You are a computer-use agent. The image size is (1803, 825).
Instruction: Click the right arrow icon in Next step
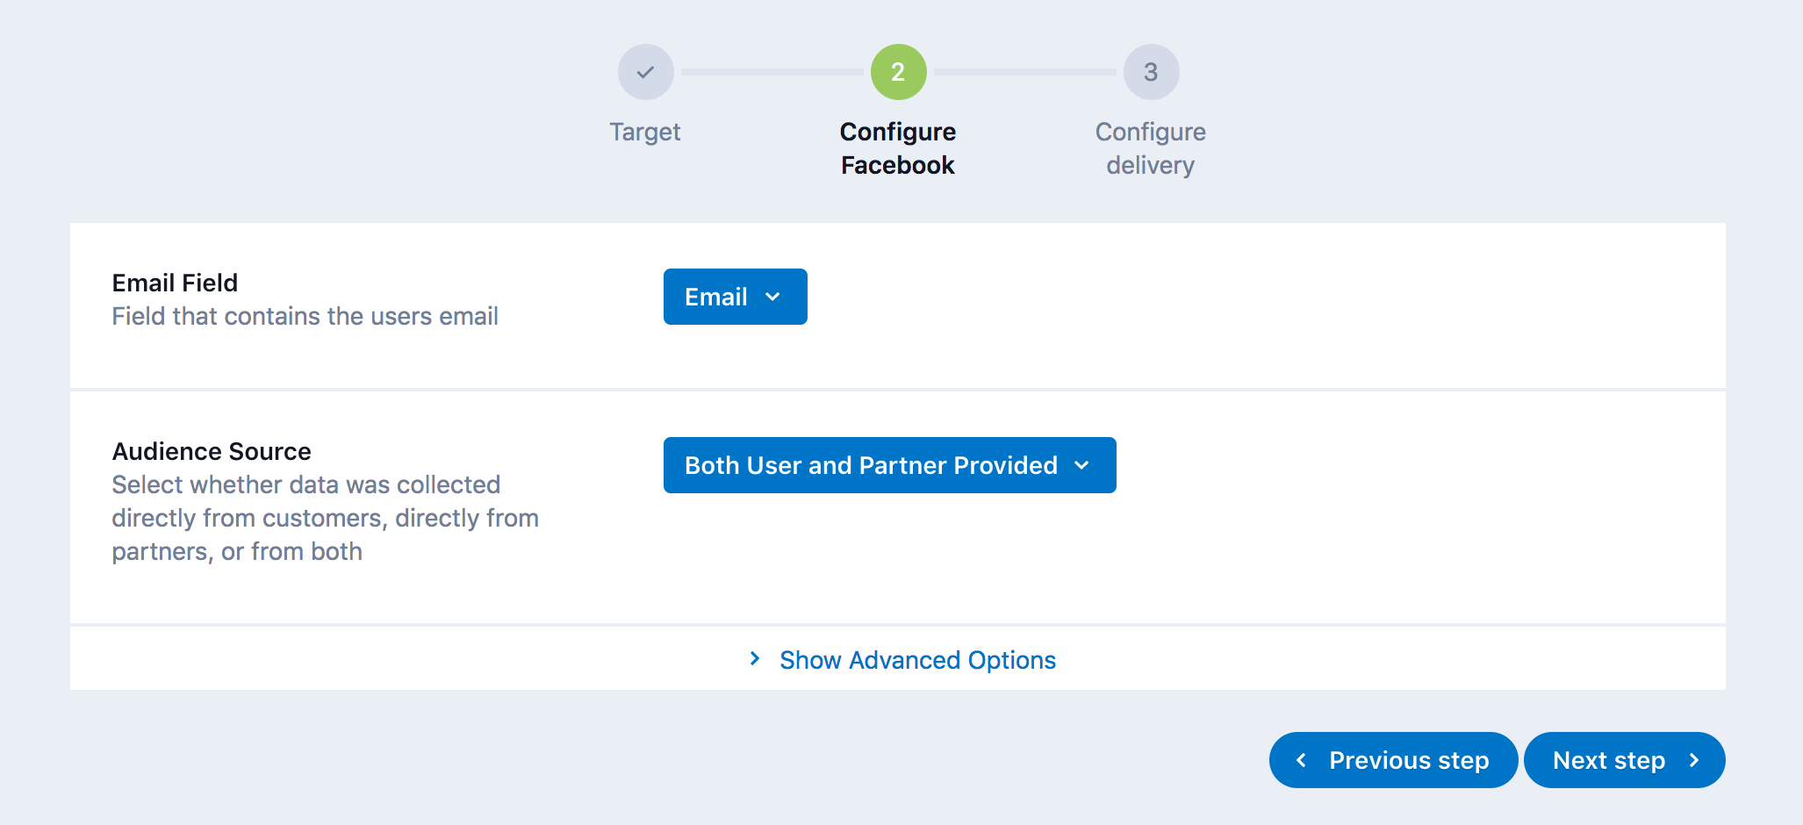point(1694,760)
